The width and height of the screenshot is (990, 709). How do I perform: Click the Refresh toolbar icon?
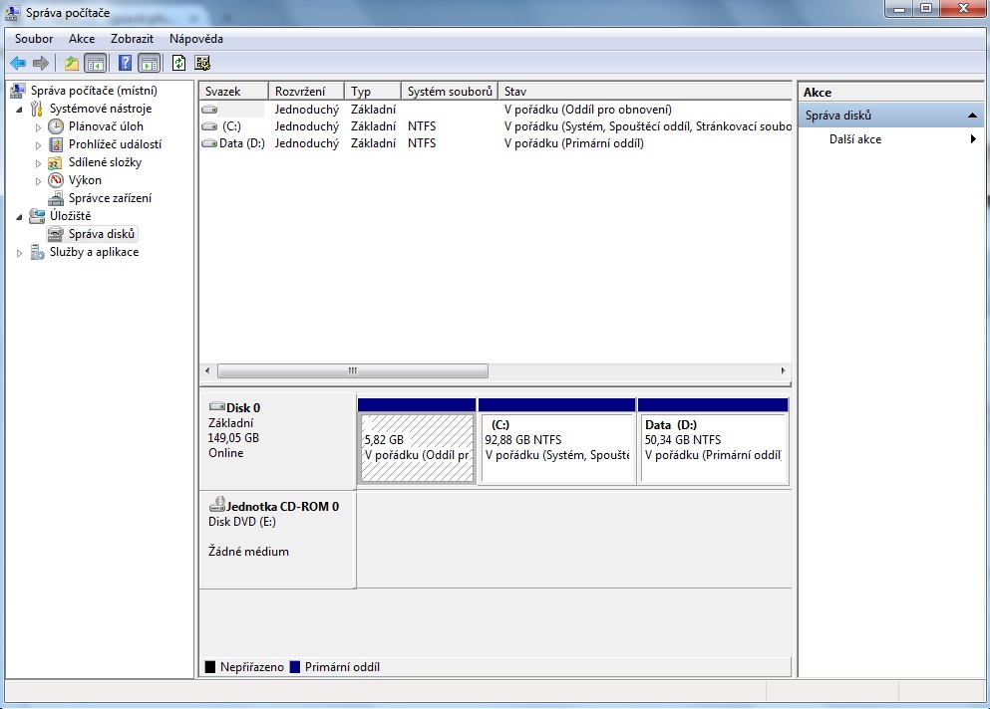(178, 63)
